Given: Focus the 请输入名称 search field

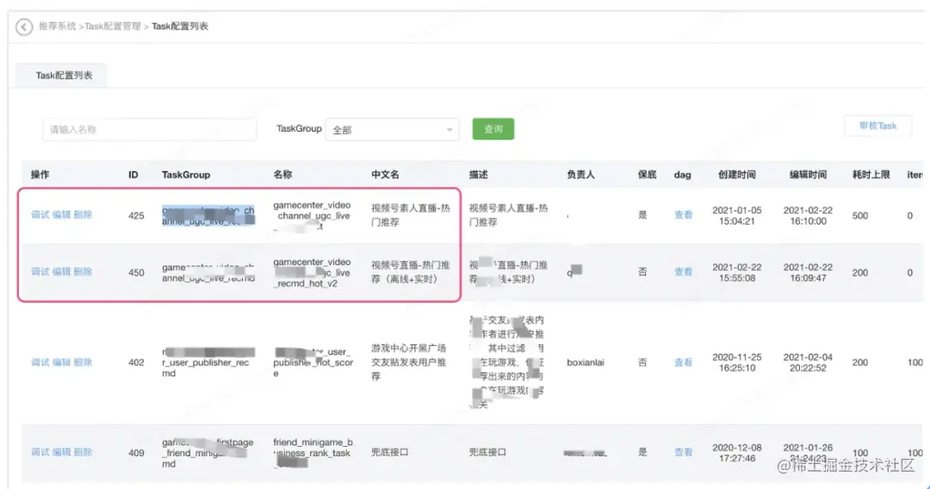Looking at the screenshot, I should click(x=150, y=129).
